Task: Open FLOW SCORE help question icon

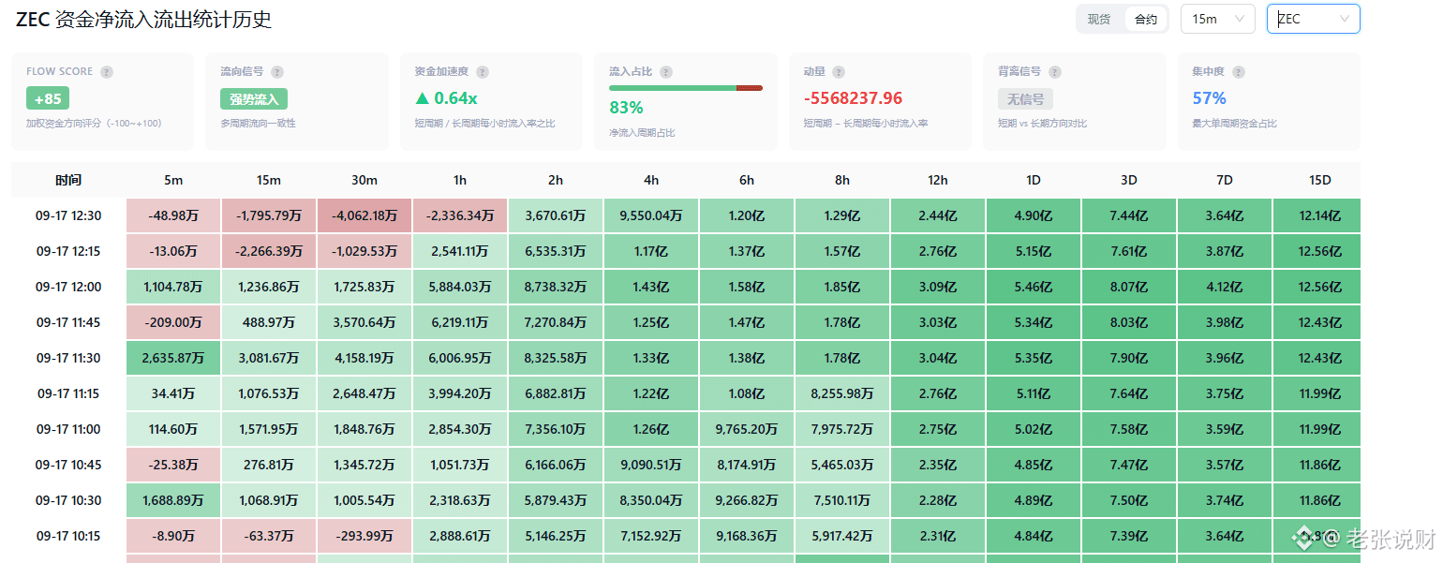Action: [x=107, y=72]
